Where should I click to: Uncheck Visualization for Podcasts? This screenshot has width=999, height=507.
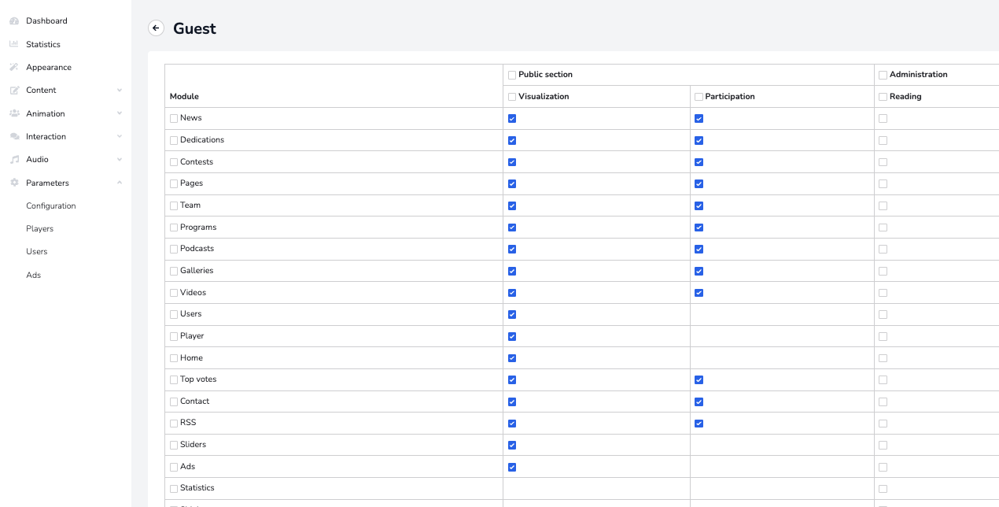coord(512,250)
